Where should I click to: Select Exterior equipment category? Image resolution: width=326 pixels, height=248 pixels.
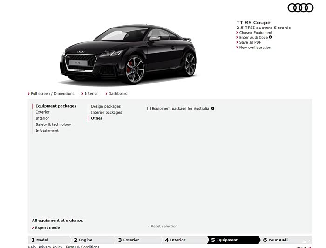[42, 112]
